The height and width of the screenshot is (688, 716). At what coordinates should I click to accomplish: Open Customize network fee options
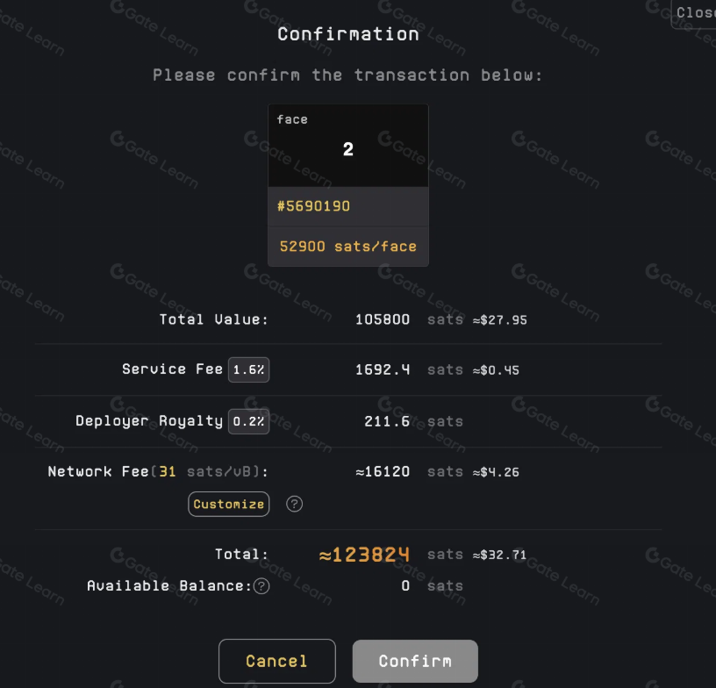(x=228, y=504)
